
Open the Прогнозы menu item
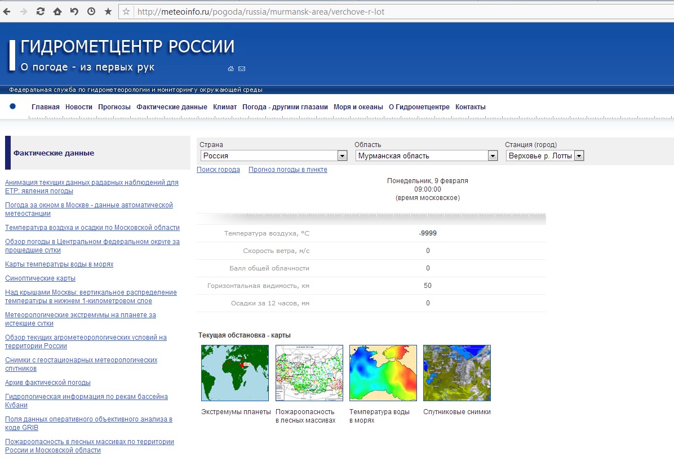(114, 107)
